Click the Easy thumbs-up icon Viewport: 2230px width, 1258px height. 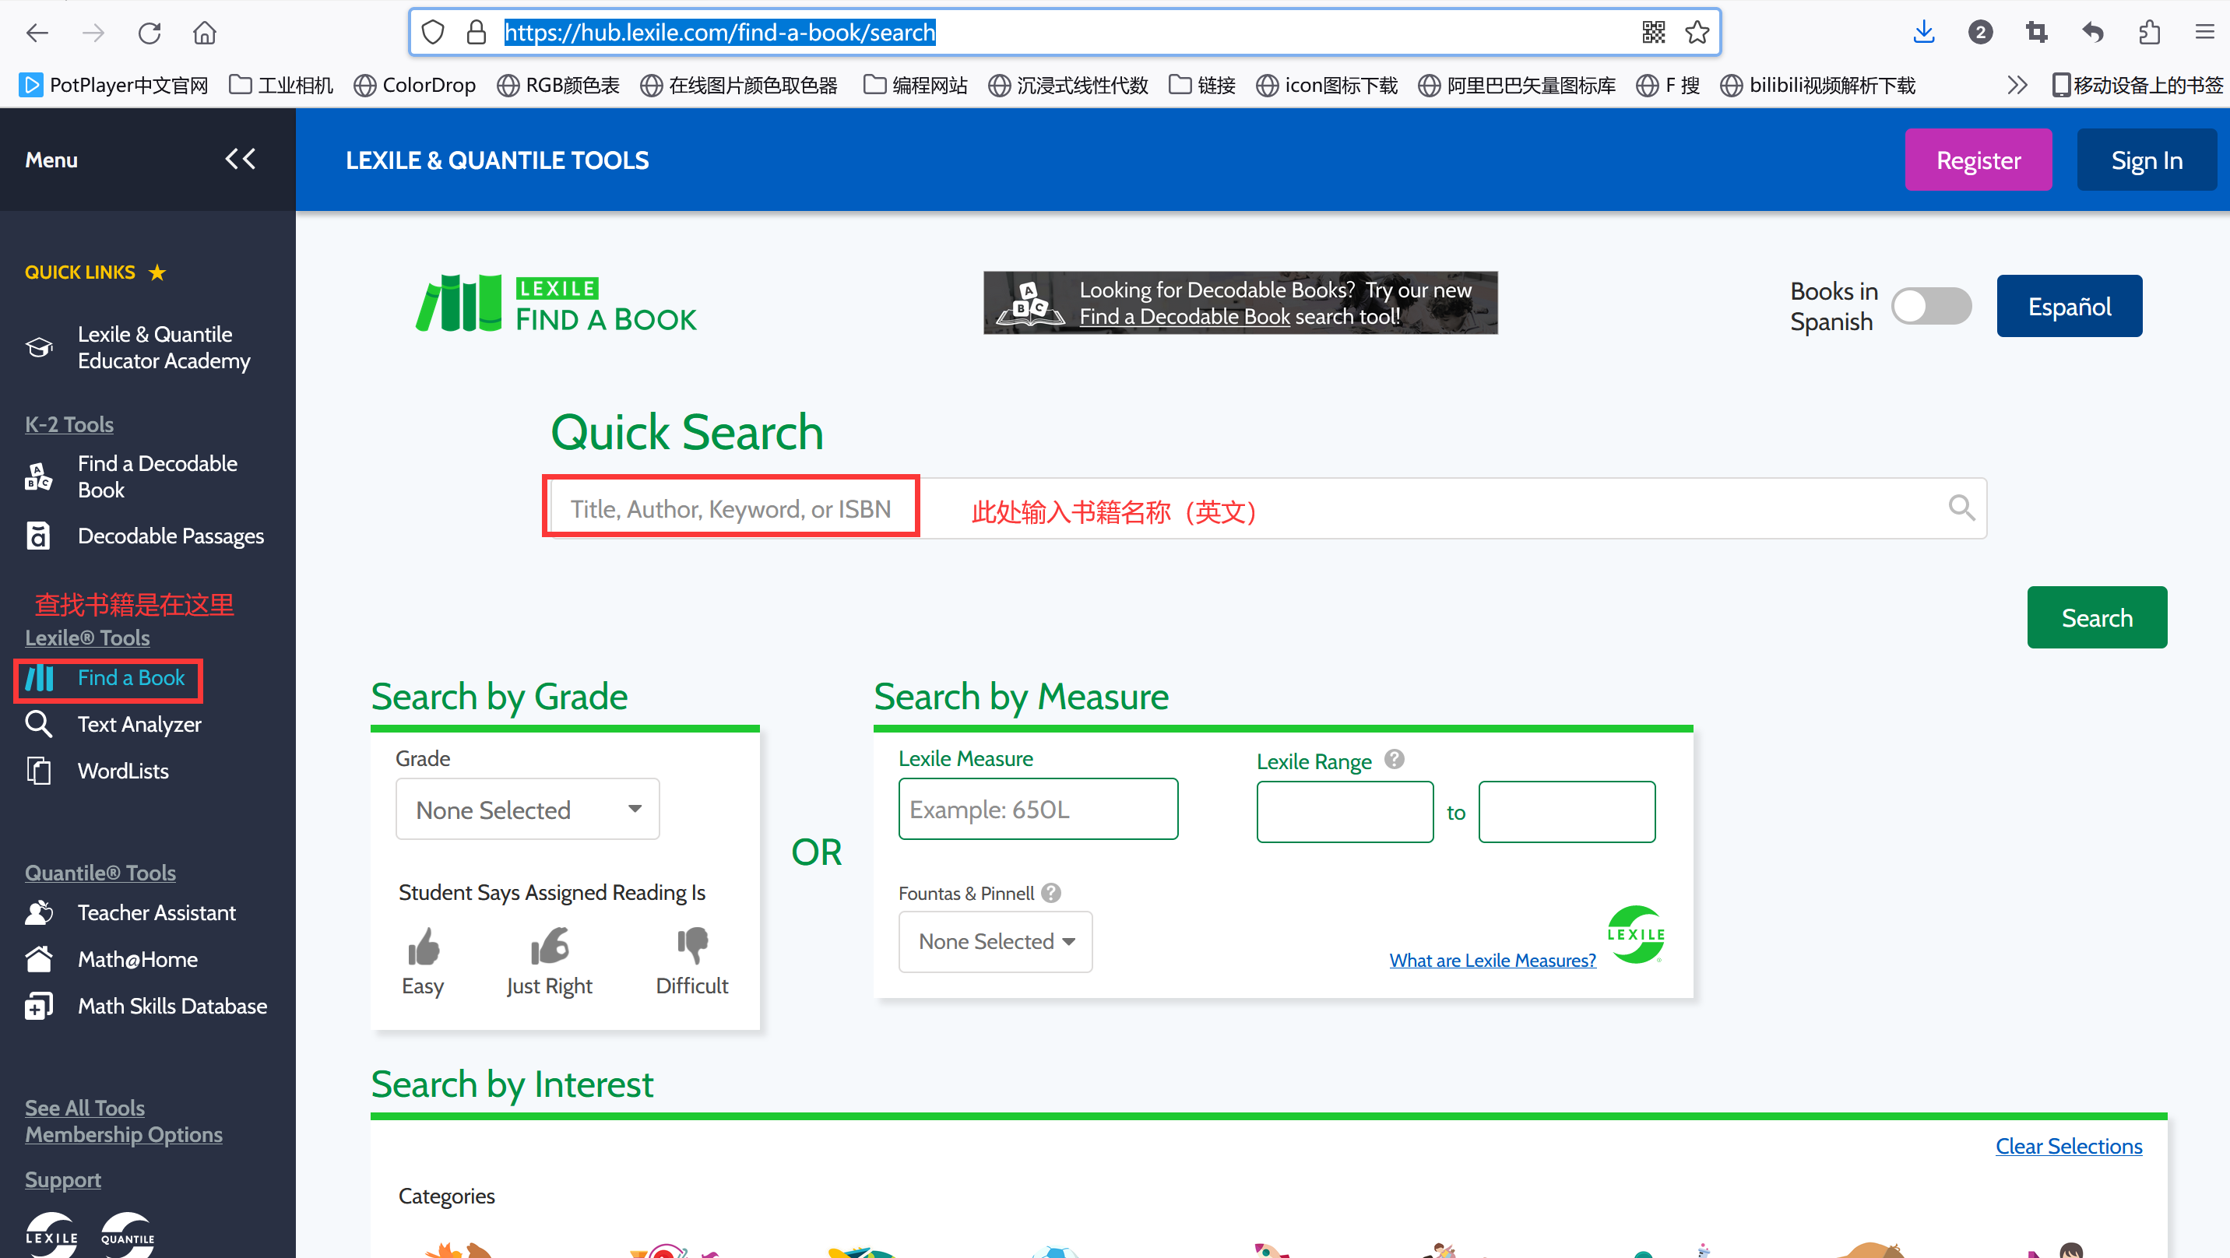coord(424,947)
